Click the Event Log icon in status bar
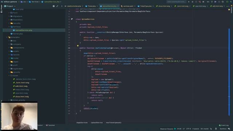Screen dimensions: 233x131 (220, 125)
